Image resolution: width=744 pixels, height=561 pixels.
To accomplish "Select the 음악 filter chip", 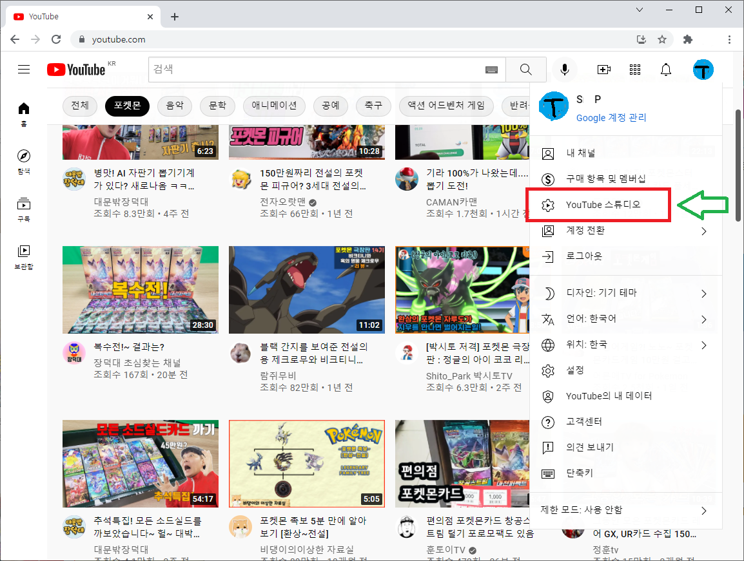I will coord(175,106).
